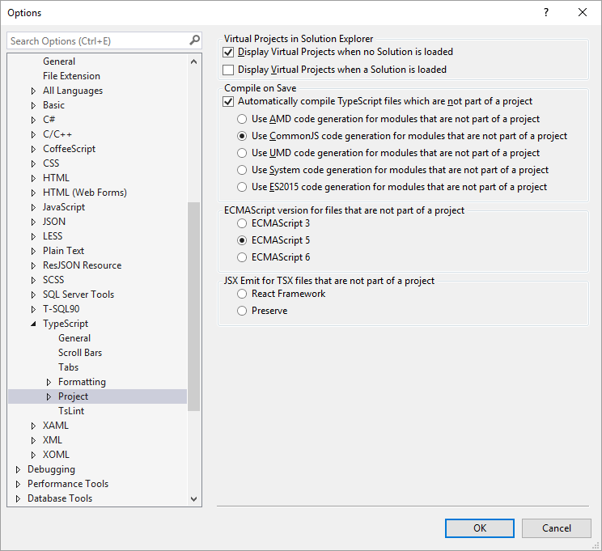602x551 pixels.
Task: Click into the Search Options field
Action: pos(97,40)
